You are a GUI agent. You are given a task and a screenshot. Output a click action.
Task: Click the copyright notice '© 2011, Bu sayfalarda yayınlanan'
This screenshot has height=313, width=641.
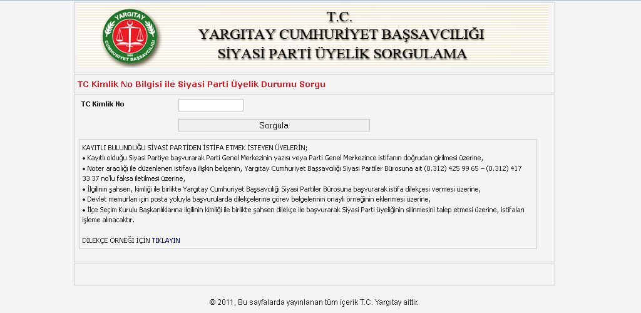(x=314, y=302)
